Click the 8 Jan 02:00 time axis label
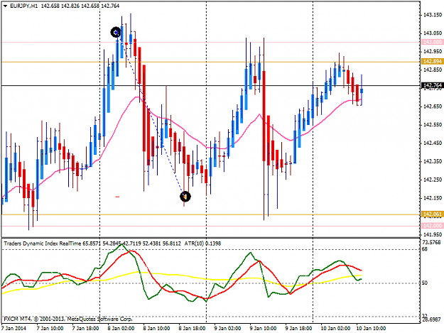This screenshot has width=444, height=333. 121,328
